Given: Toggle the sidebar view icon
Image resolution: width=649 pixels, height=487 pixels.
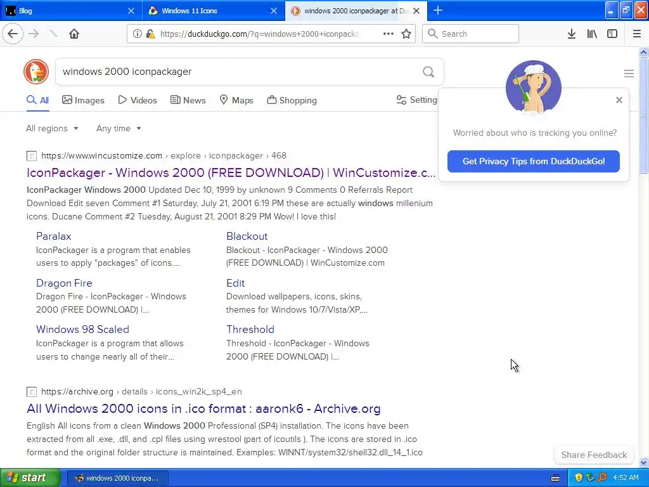Looking at the screenshot, I should (612, 34).
